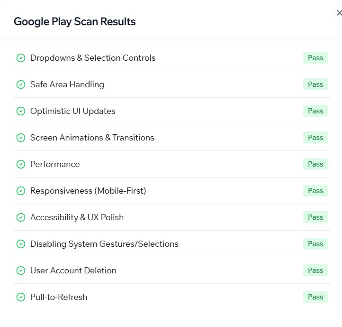
Task: Click the check icon beside Optimistic UI Updates
Action: click(x=20, y=111)
